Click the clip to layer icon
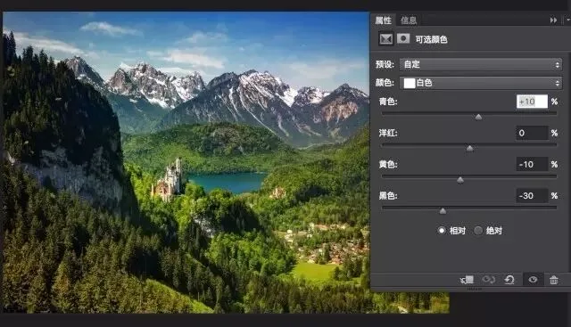Viewport: 571px width, 327px height. (x=467, y=280)
